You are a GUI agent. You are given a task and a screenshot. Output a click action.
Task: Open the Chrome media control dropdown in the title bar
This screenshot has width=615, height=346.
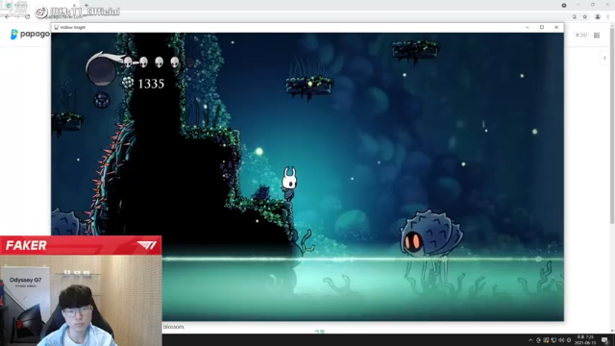(564, 5)
